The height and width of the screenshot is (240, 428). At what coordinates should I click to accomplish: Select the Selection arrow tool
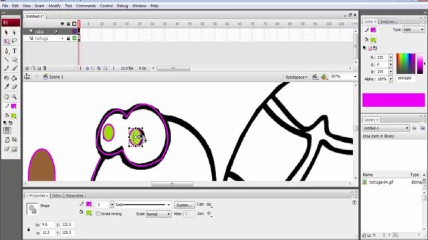[x=7, y=33]
